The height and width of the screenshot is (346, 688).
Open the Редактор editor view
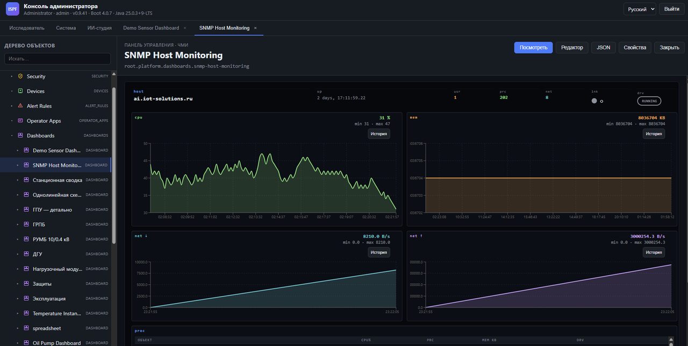coord(572,47)
